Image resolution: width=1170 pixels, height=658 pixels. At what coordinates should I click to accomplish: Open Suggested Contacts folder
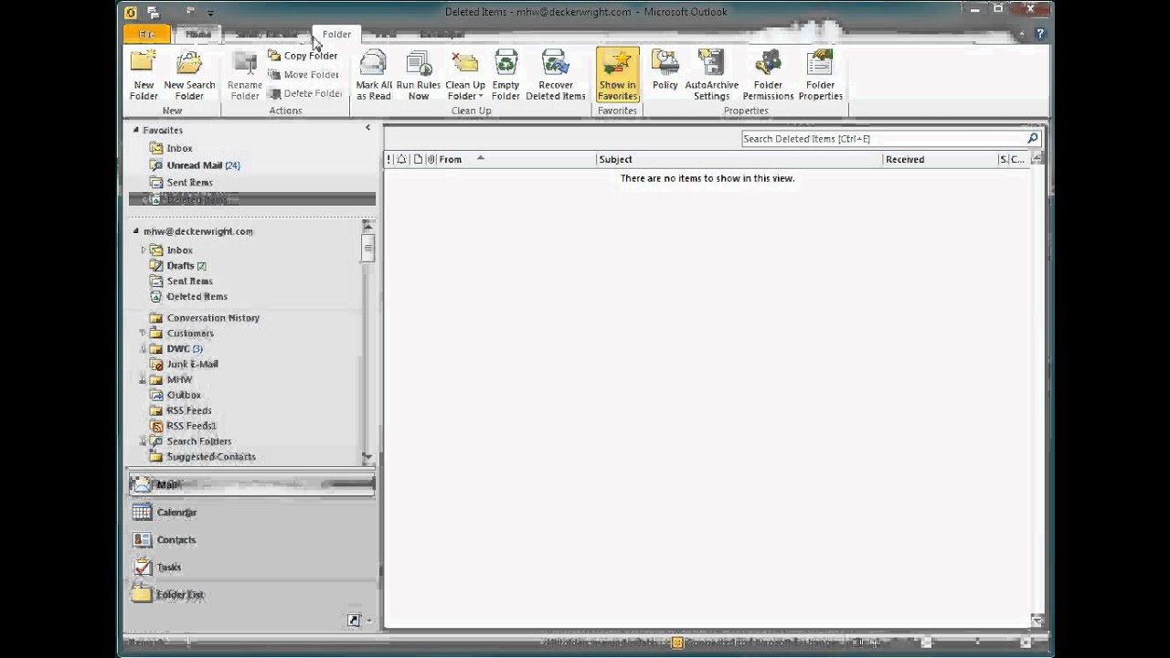click(x=211, y=457)
